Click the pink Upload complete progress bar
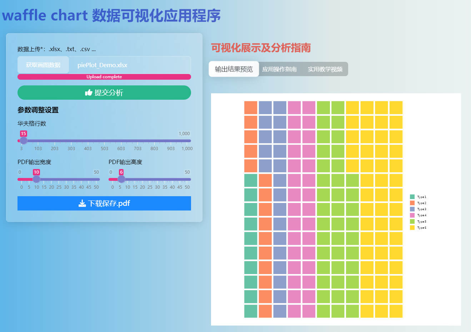This screenshot has height=332, width=471. click(x=104, y=76)
